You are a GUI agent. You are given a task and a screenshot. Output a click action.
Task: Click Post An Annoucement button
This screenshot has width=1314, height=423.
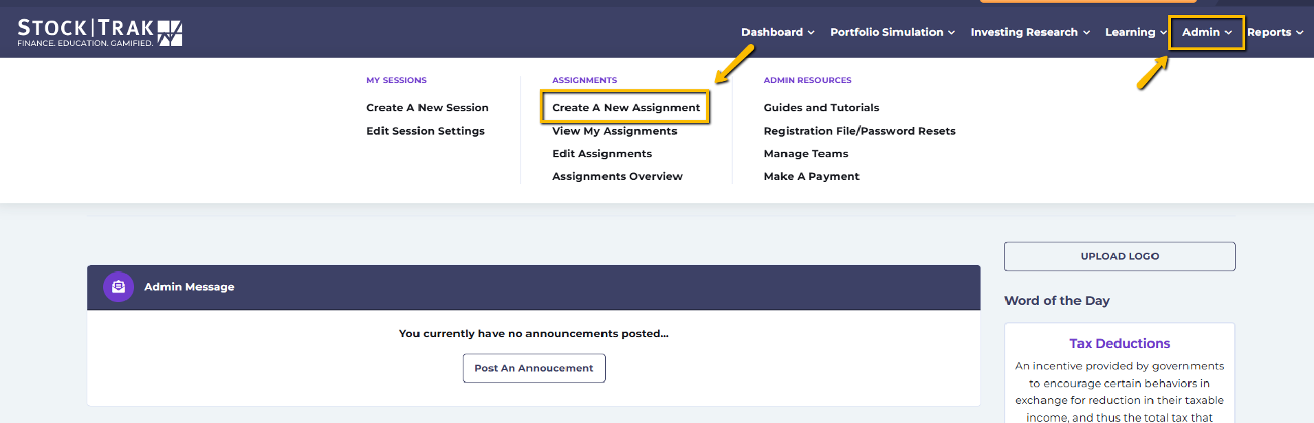click(x=534, y=368)
